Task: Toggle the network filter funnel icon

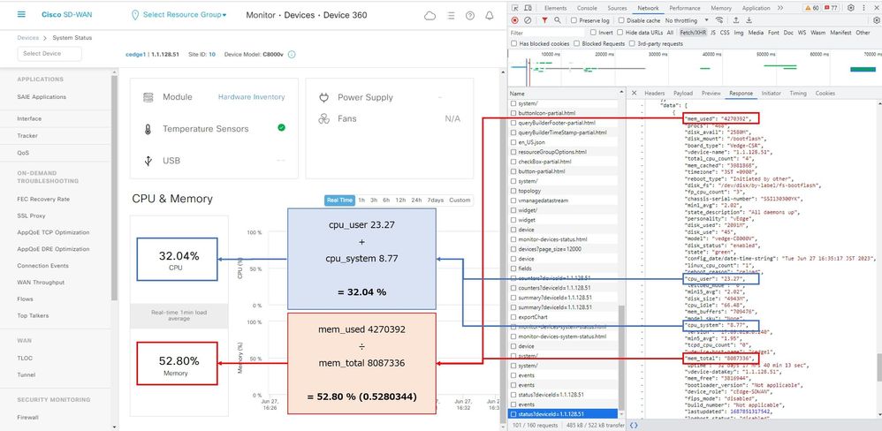Action: click(x=544, y=20)
